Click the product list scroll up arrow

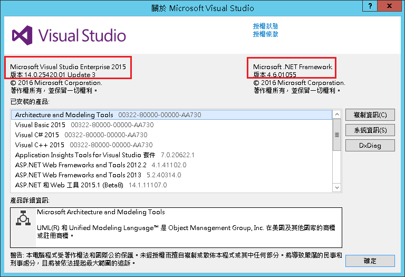337,114
